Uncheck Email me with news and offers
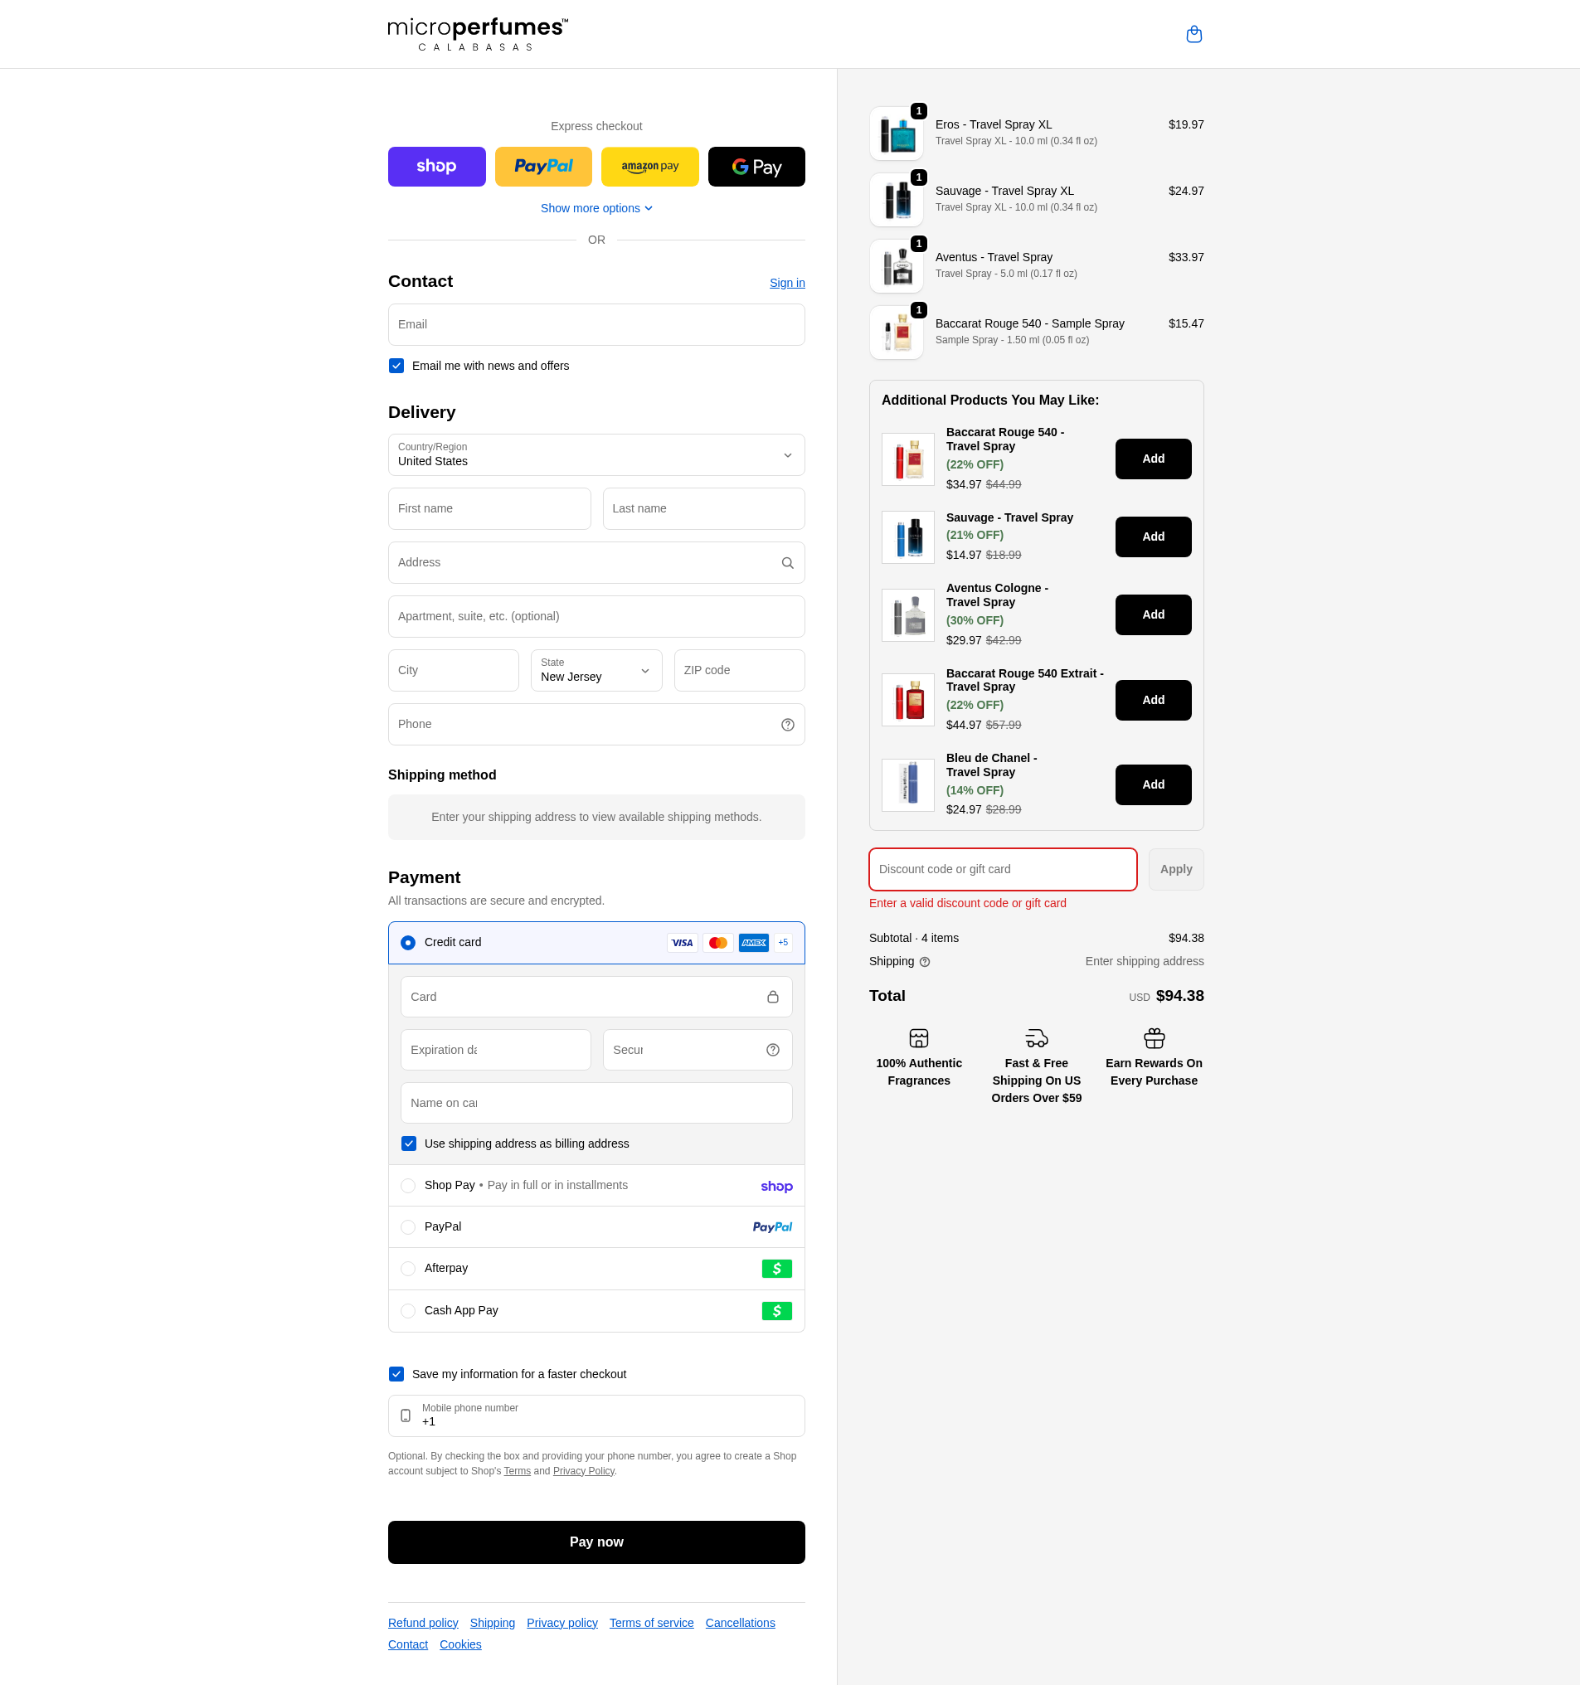1580x1685 pixels. tap(396, 367)
